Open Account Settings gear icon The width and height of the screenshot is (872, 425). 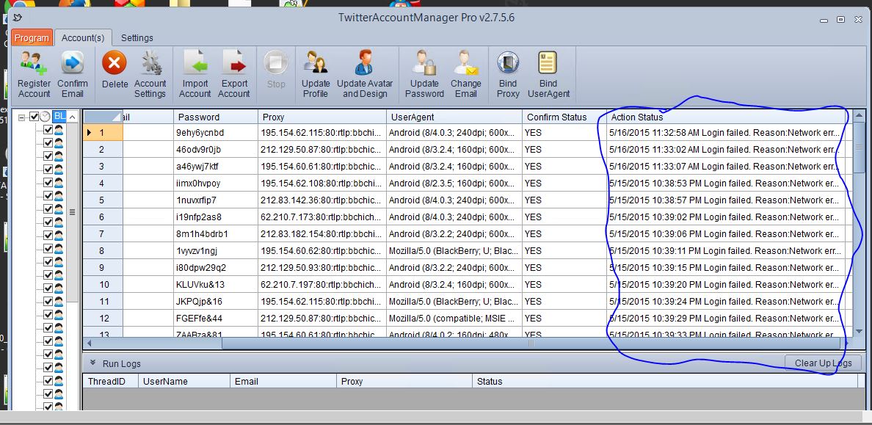click(150, 63)
